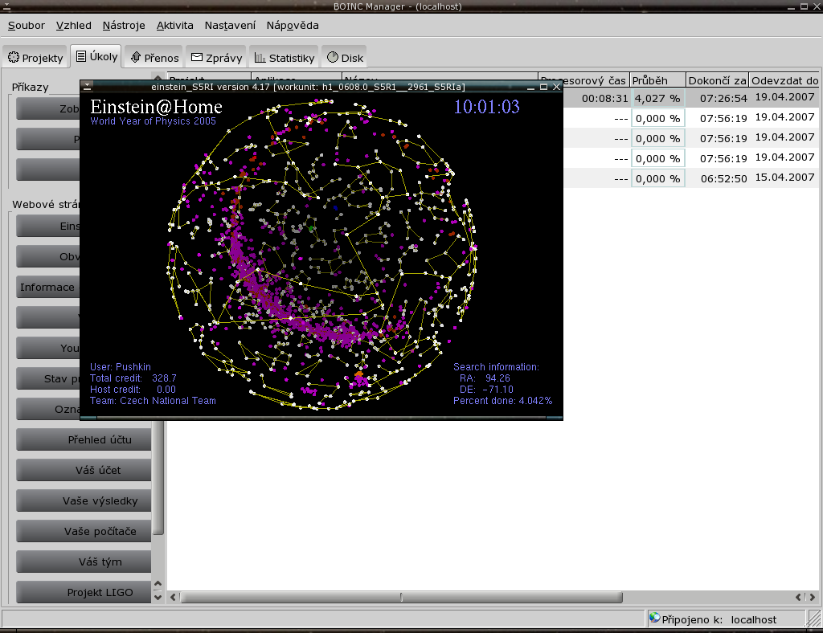The width and height of the screenshot is (823, 633).
Task: Switch to the Projekty tab
Action: click(35, 58)
